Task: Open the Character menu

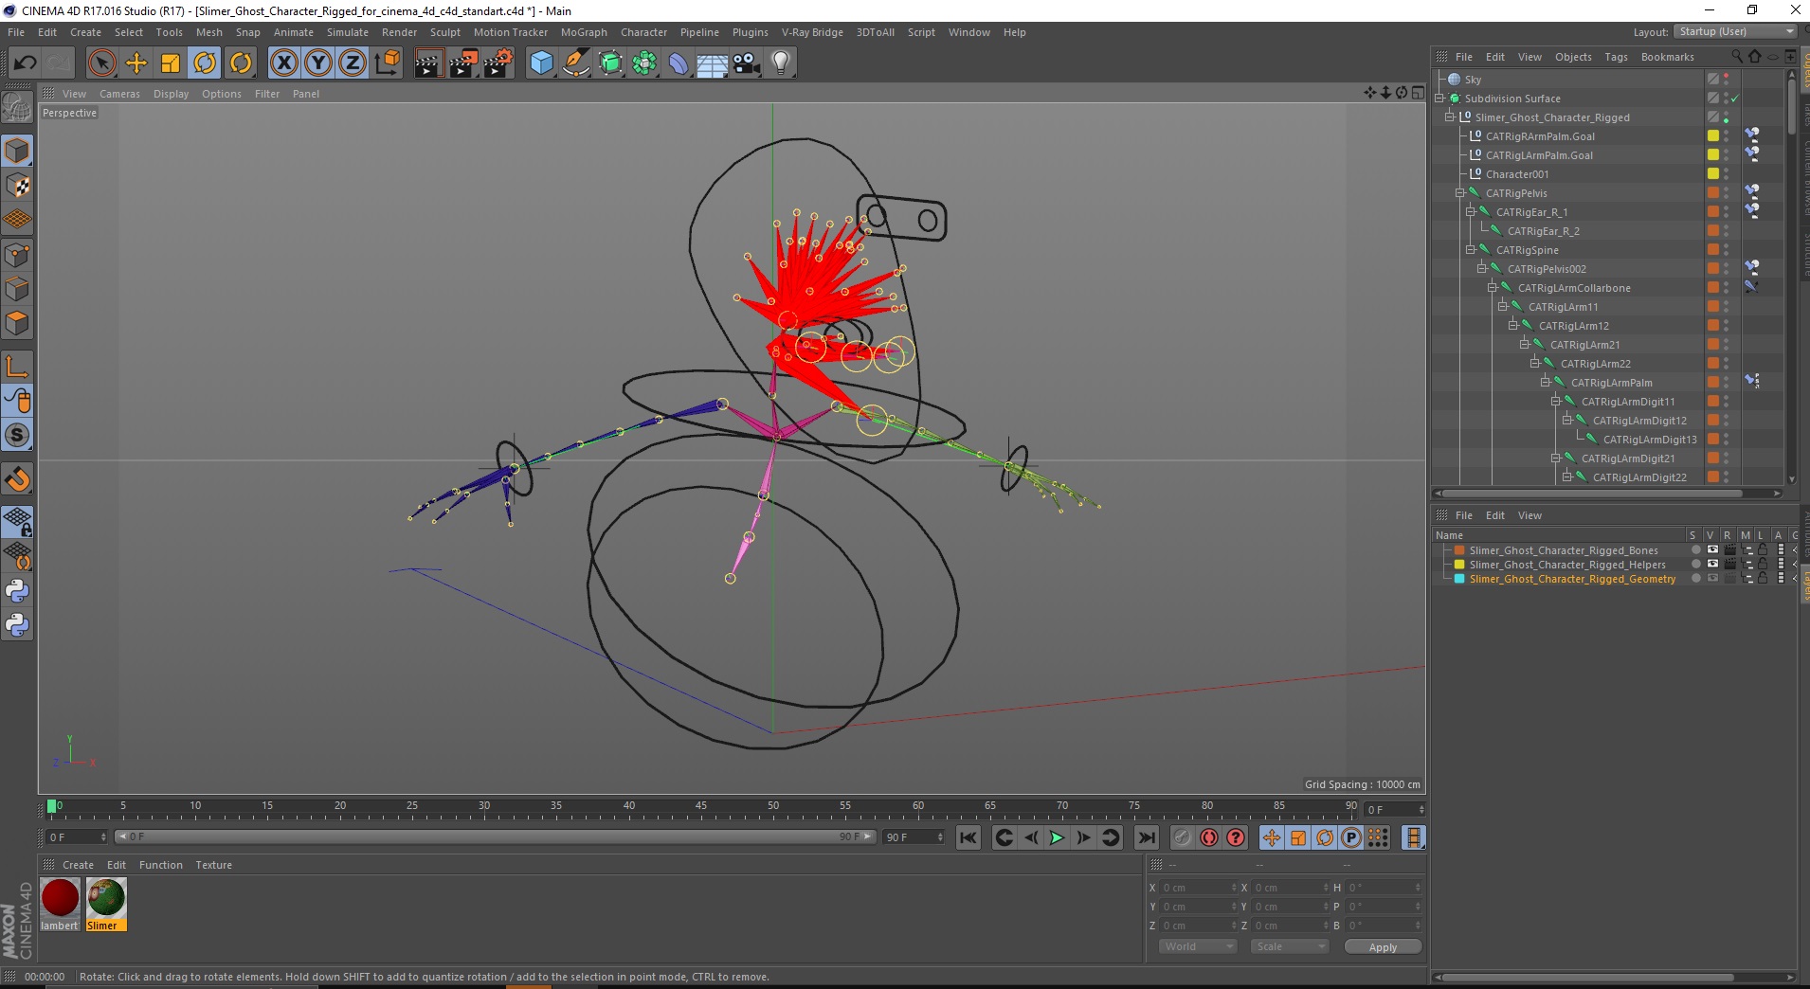Action: (643, 32)
